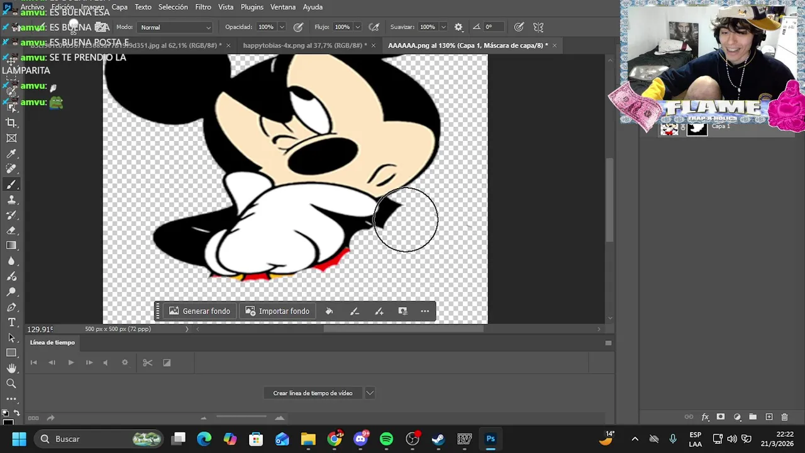Image resolution: width=805 pixels, height=453 pixels.
Task: Select the Eraser tool
Action: (x=11, y=230)
